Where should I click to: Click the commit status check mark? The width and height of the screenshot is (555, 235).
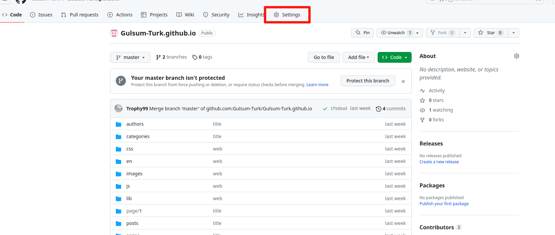coord(325,109)
